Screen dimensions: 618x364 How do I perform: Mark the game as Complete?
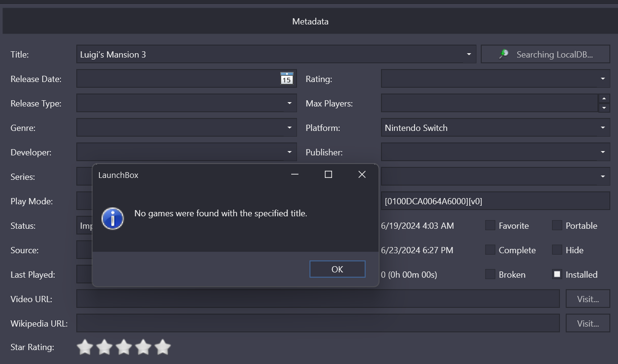point(490,250)
